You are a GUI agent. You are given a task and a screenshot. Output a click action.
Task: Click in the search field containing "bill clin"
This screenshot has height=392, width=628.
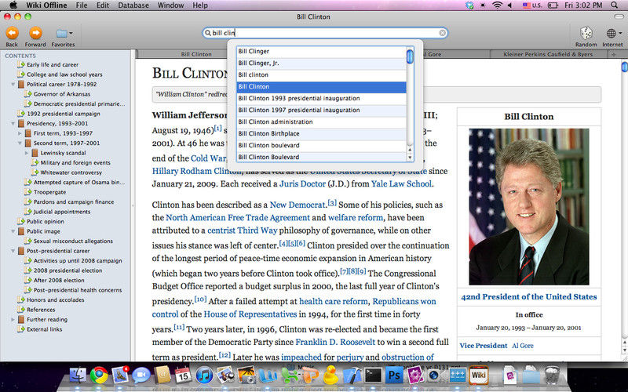pos(324,33)
